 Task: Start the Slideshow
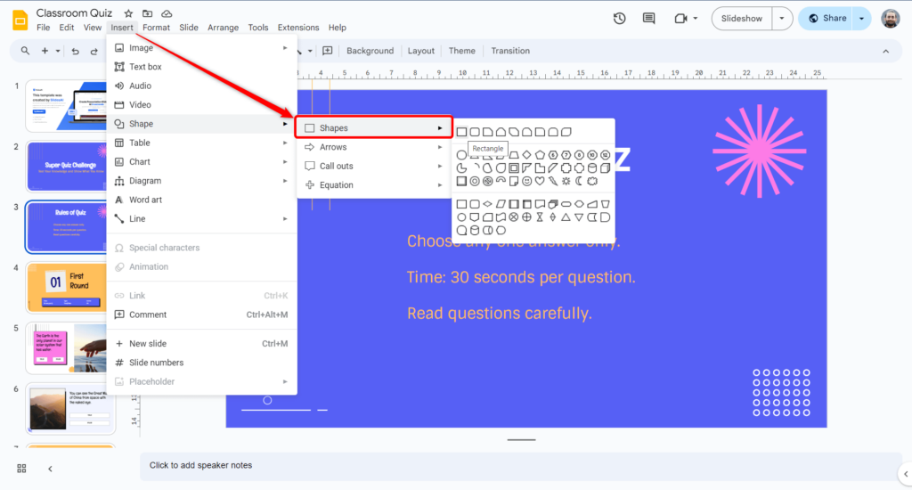(741, 18)
